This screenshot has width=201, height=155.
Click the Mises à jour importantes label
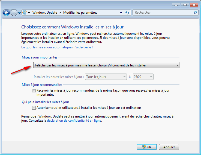pyautogui.click(x=40, y=57)
